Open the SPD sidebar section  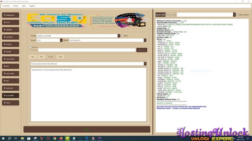(x=10, y=81)
